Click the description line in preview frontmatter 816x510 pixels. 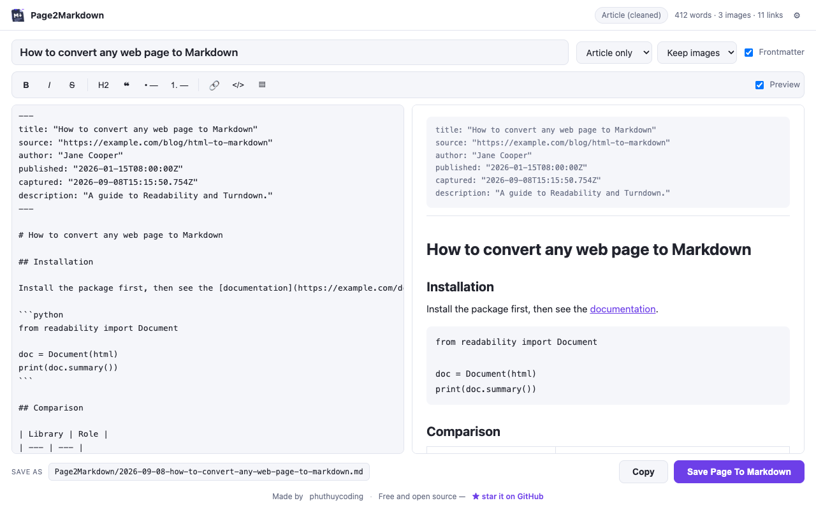[x=553, y=193]
